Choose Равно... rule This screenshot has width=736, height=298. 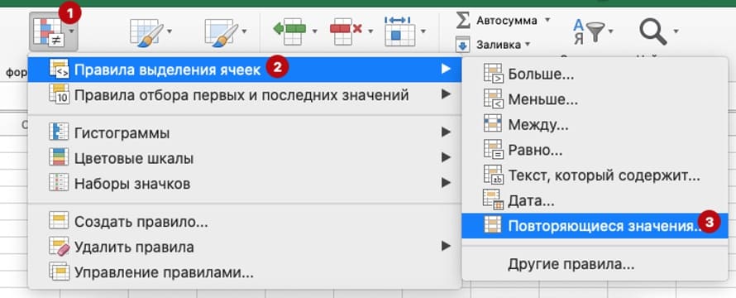[595, 151]
